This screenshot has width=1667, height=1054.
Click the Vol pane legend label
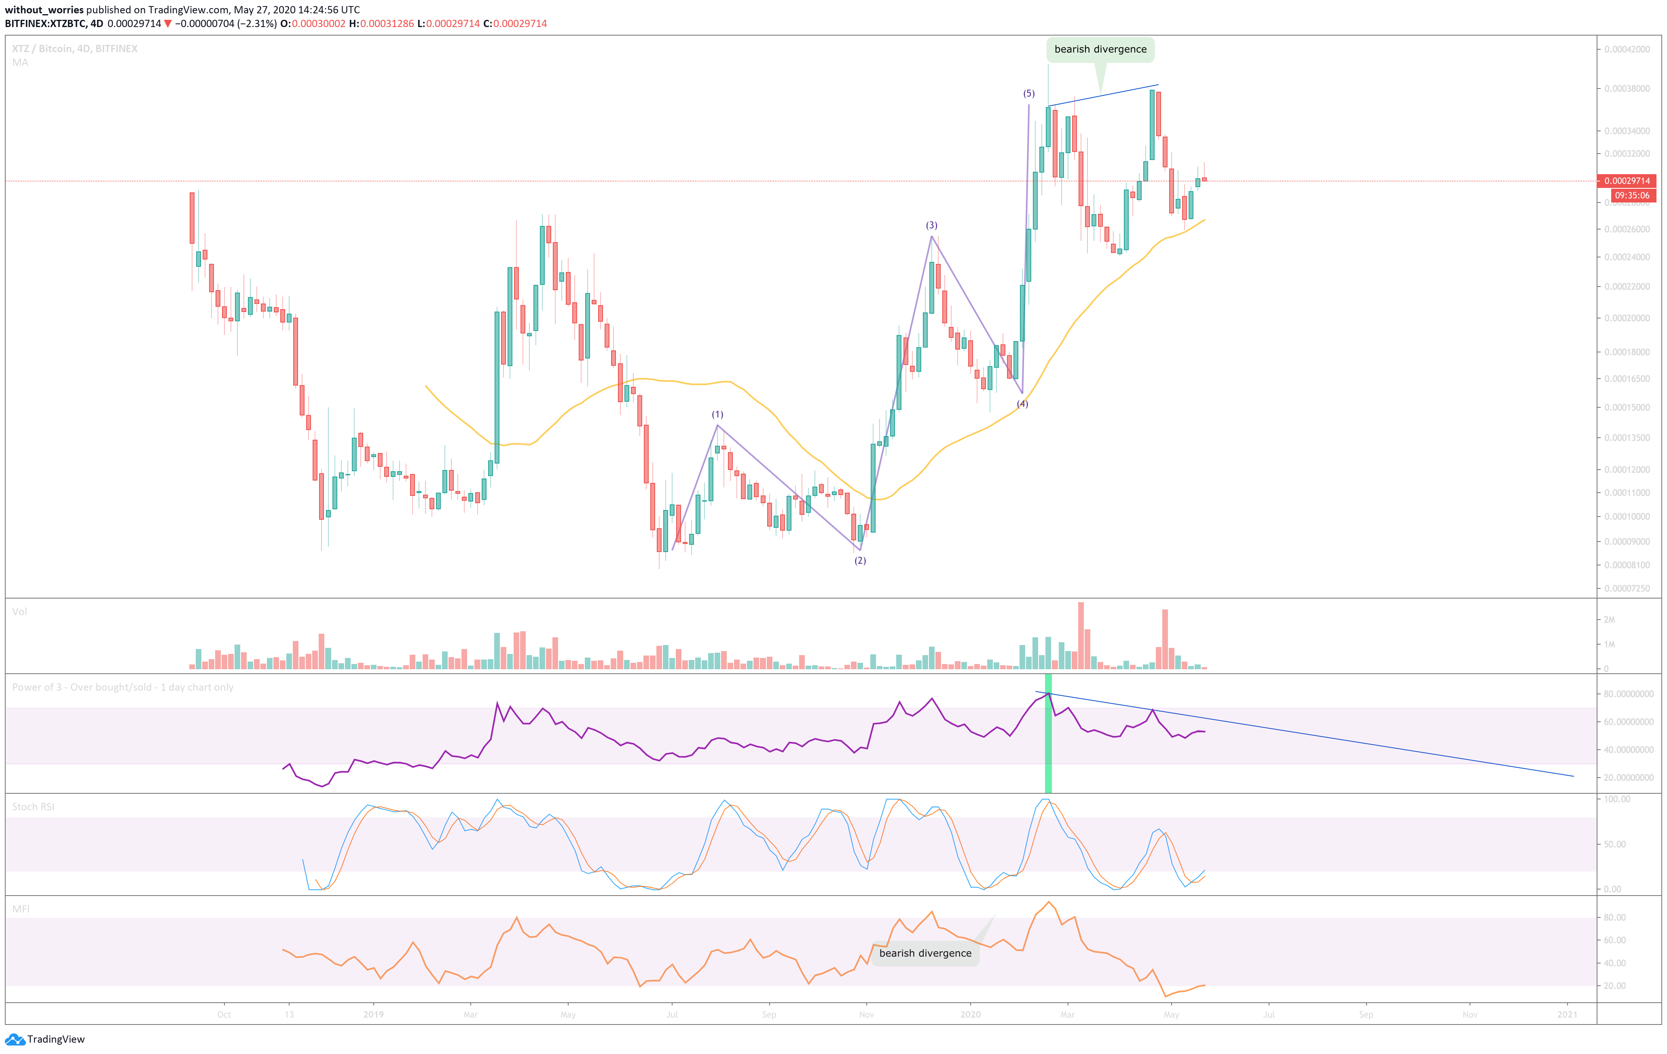[x=19, y=611]
